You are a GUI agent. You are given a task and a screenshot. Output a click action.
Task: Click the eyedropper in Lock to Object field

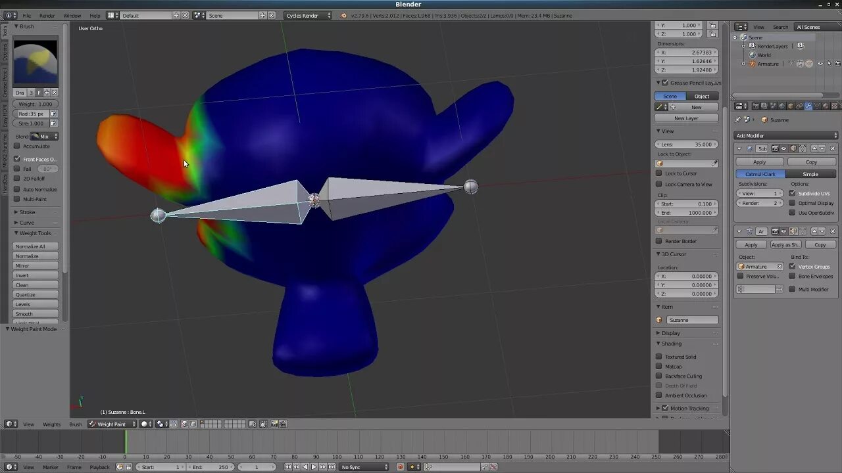tap(715, 163)
